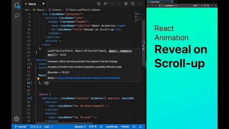Viewport: 229px width, 129px height.
Task: Click 'deps?: readonly' parameter in tooltip signature
Action: 120,51
